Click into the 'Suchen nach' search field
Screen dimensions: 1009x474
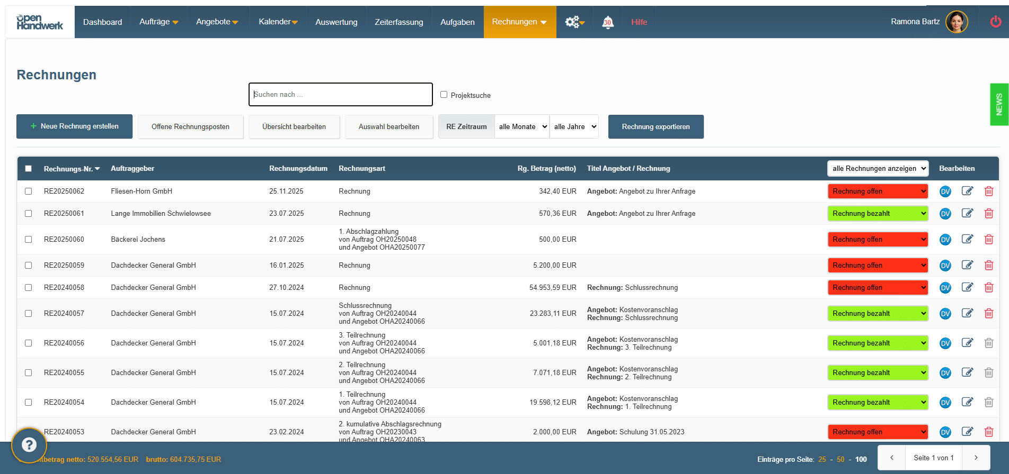[x=340, y=95]
